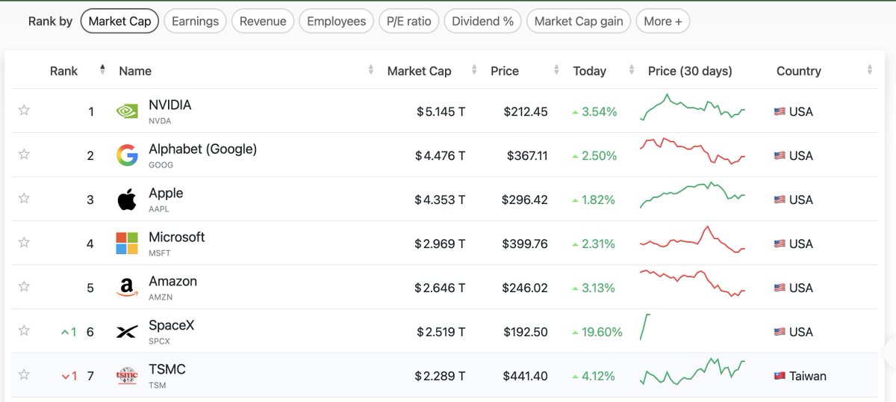Rank by Dividend %

(x=483, y=21)
